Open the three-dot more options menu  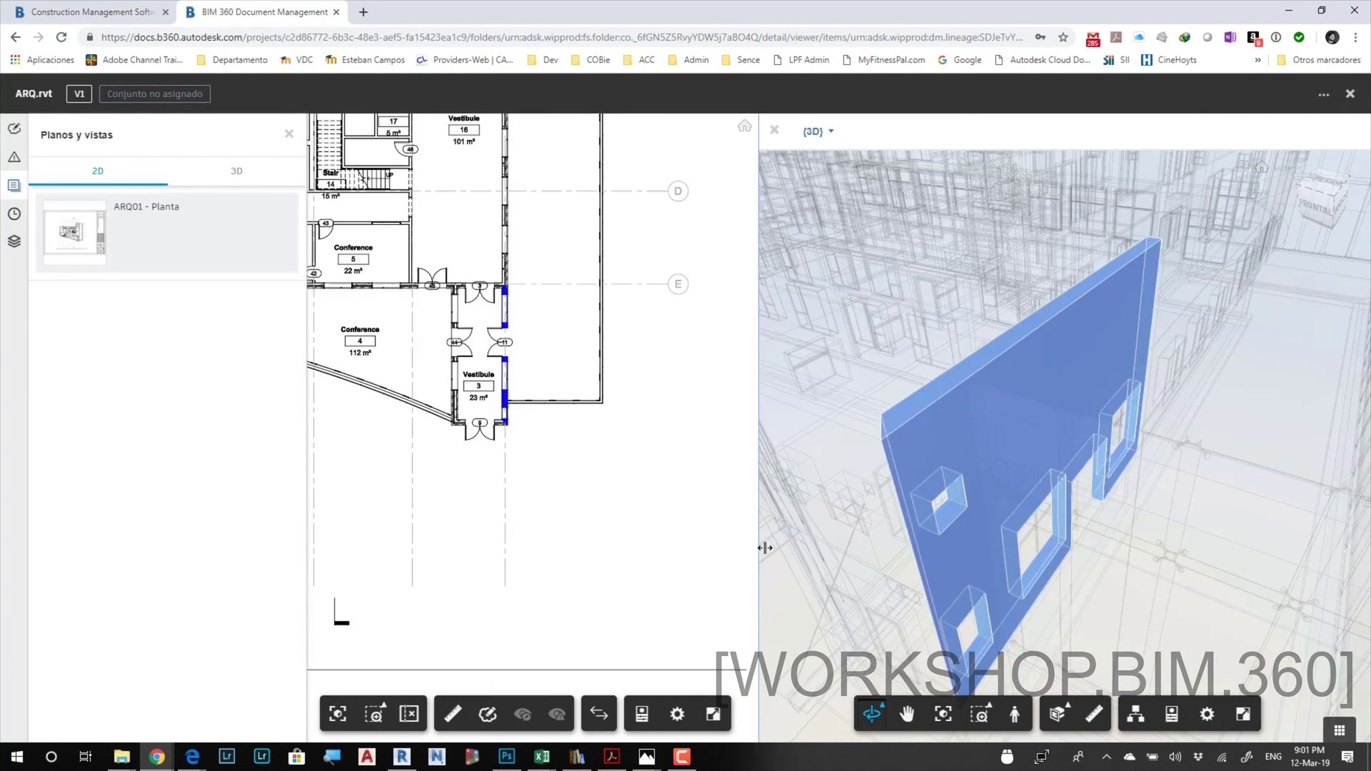1324,94
